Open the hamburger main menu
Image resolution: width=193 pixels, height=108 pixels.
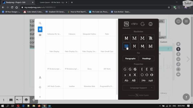coord(186,21)
